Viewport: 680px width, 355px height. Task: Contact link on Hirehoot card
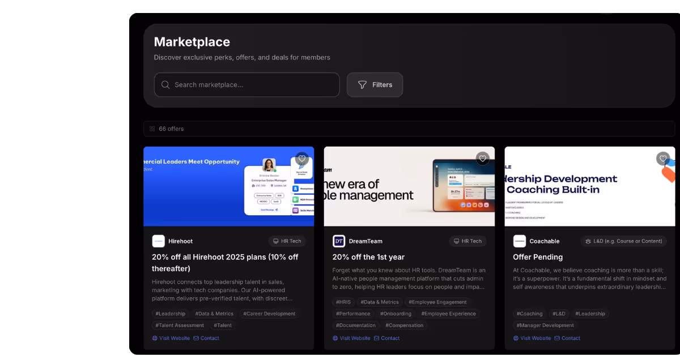point(206,338)
